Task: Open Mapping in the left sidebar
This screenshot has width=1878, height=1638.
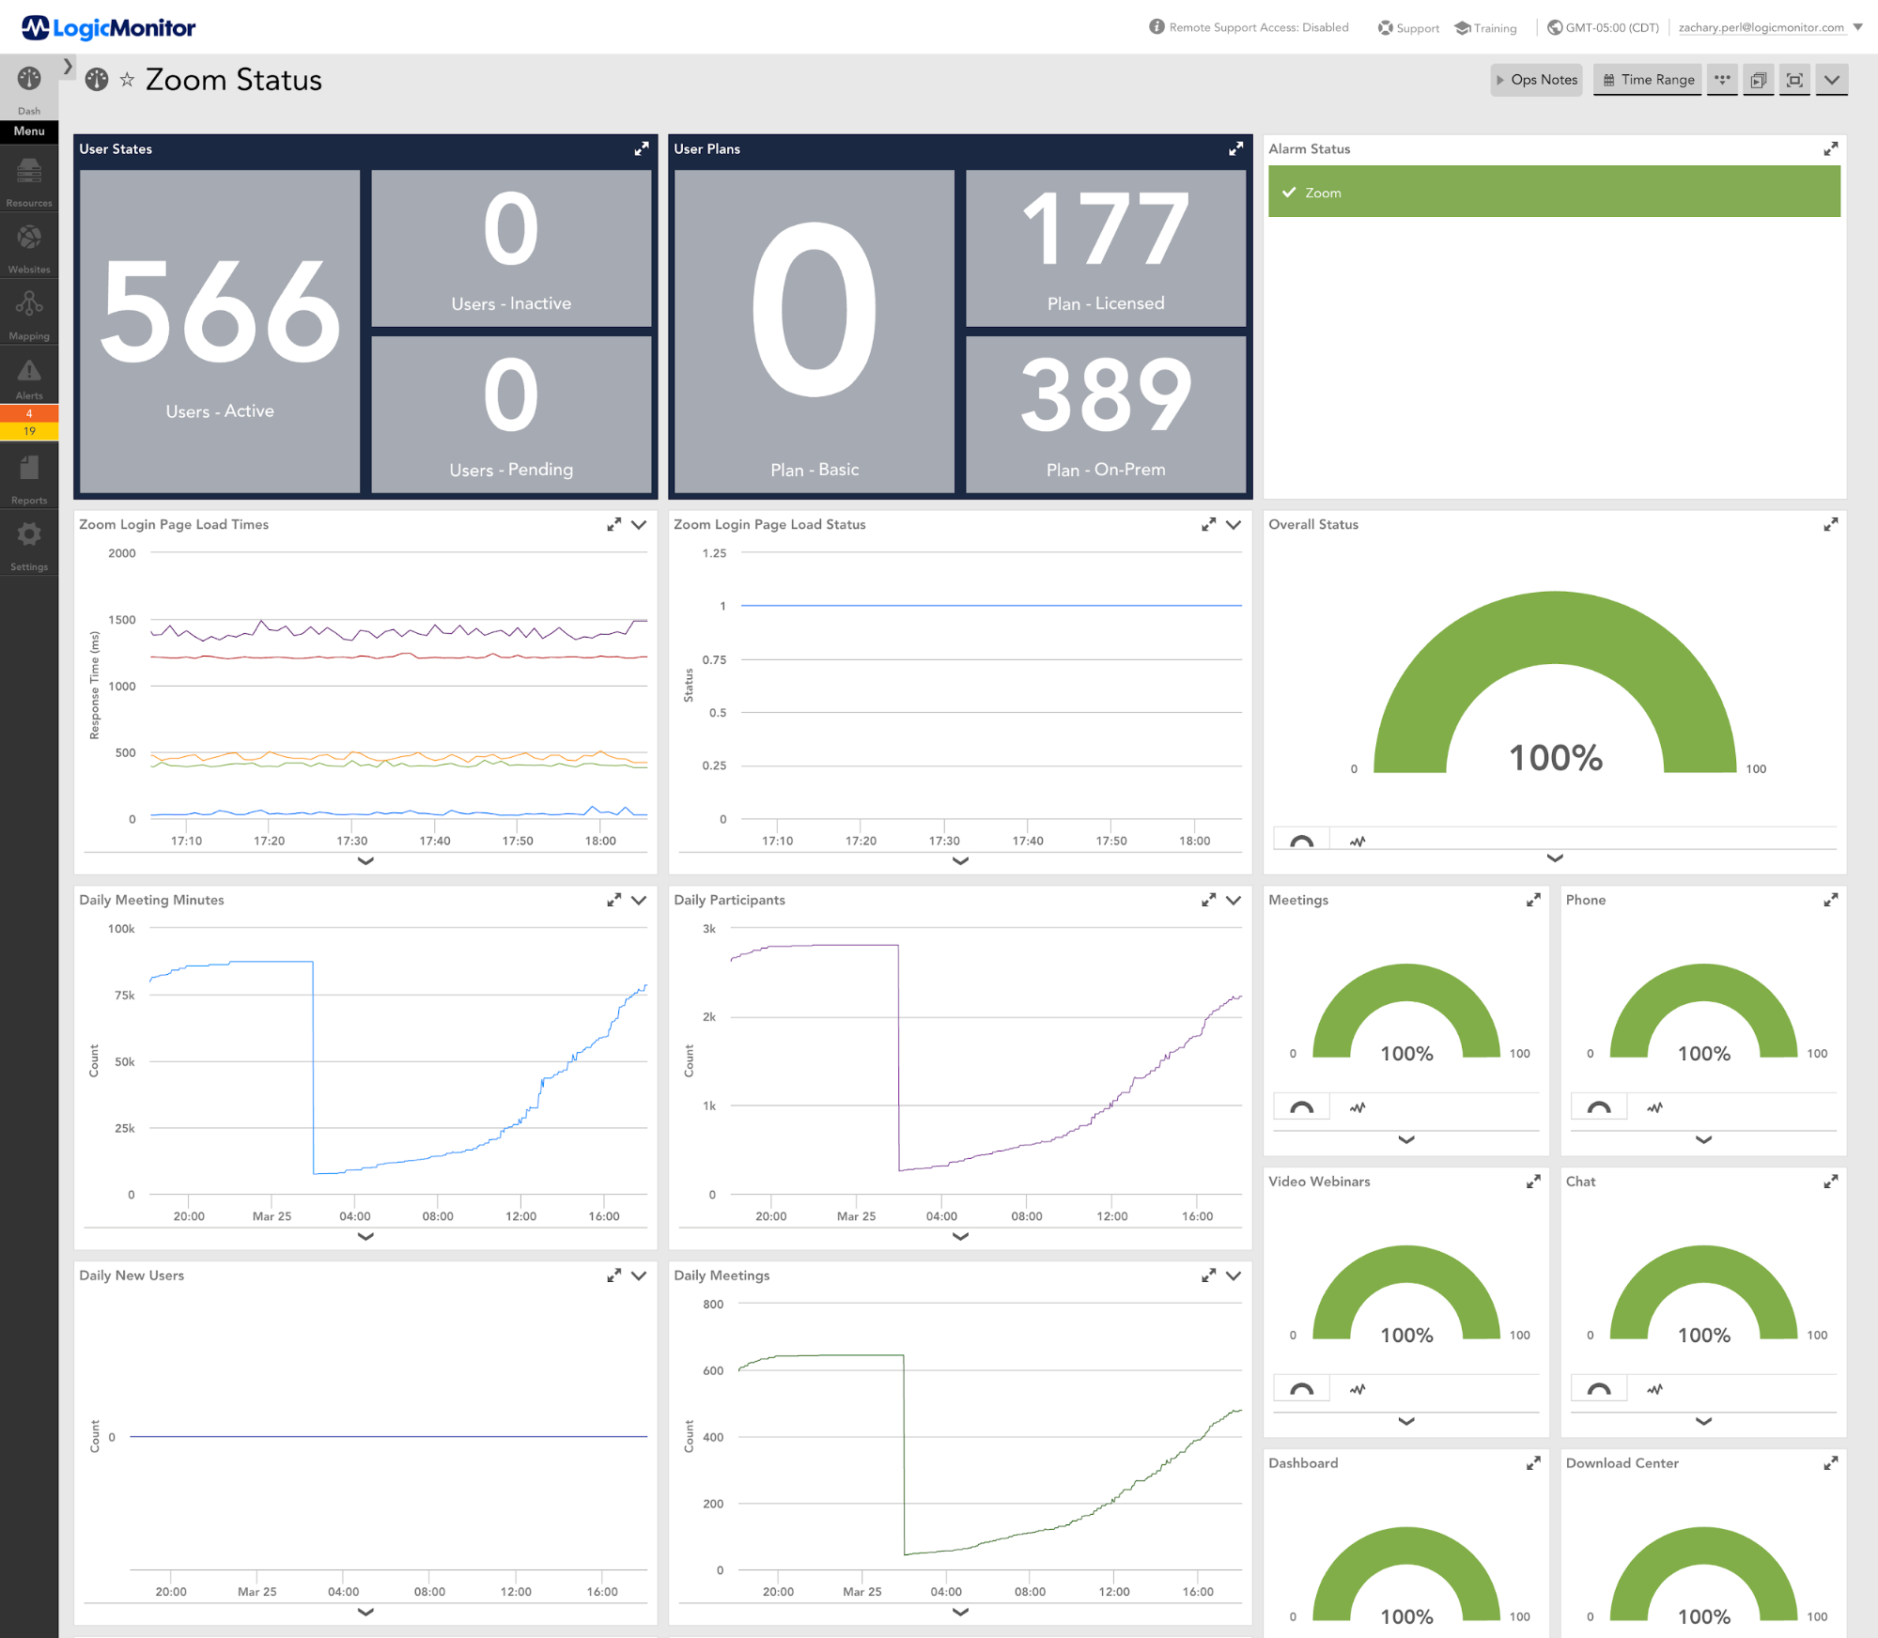Action: click(29, 315)
